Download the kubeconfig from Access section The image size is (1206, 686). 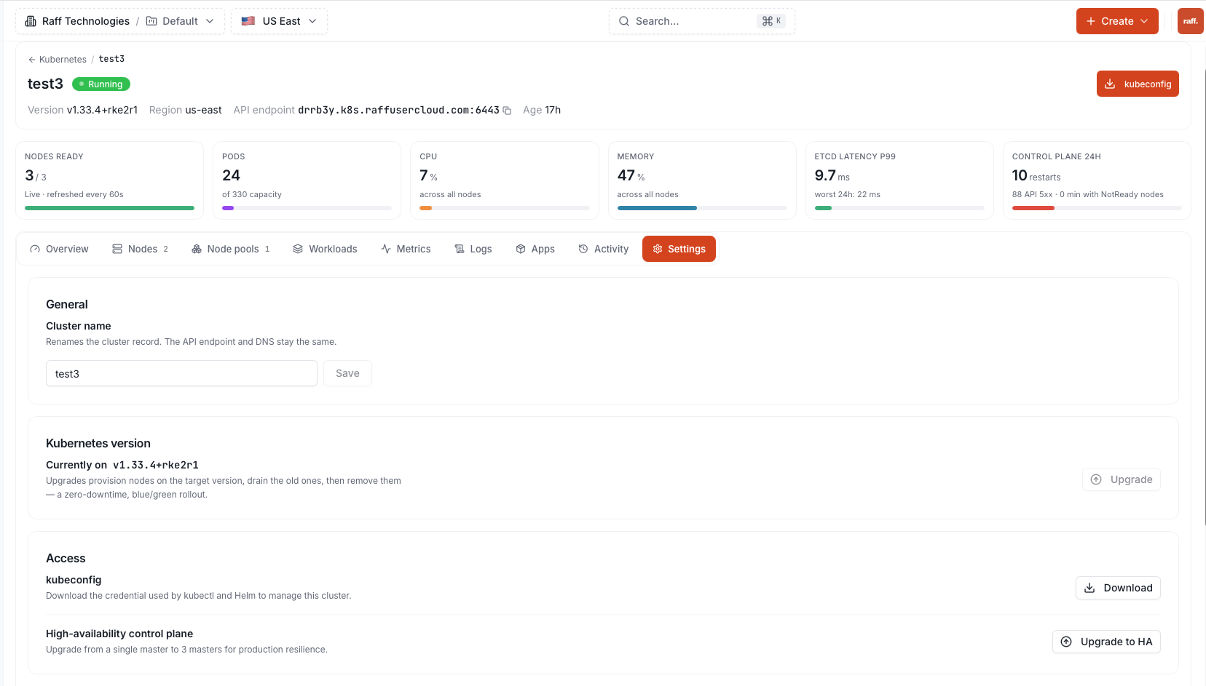point(1118,588)
